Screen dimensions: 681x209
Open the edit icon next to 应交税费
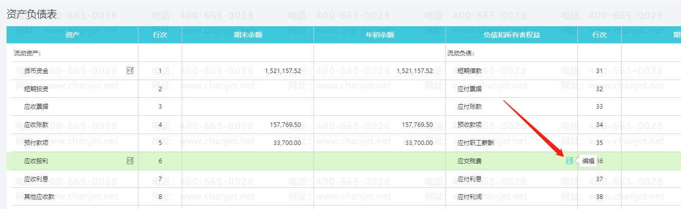click(x=569, y=161)
